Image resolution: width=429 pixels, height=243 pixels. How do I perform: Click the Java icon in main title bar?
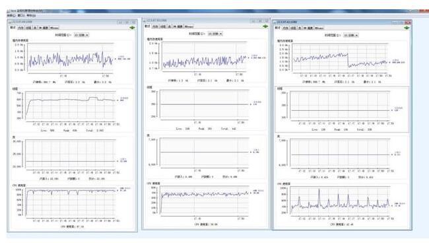click(x=8, y=11)
